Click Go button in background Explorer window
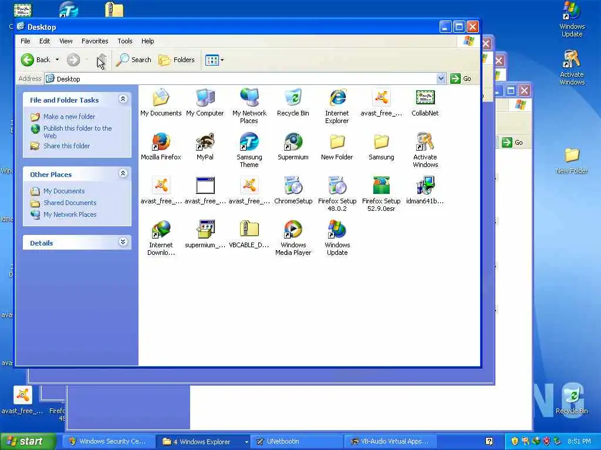Screen dimensions: 601x450 click(x=513, y=142)
